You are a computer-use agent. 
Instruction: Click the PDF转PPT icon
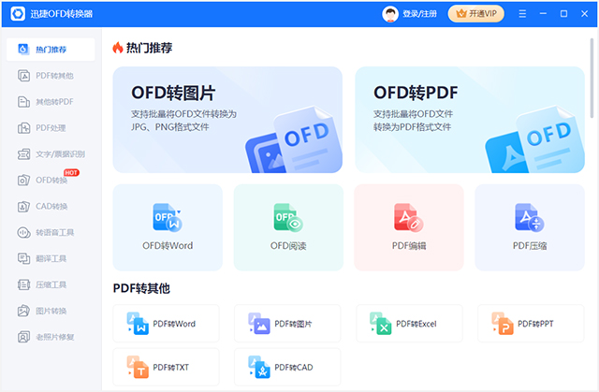pos(503,324)
